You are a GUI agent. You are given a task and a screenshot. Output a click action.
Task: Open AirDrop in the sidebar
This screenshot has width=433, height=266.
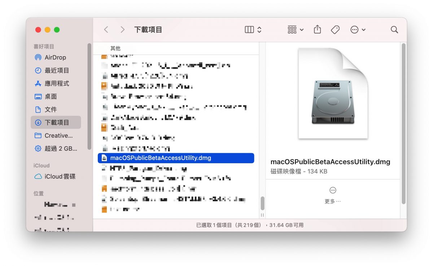point(56,57)
